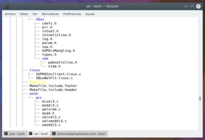
Task: Select the usr : bash tab
Action: 38,134
